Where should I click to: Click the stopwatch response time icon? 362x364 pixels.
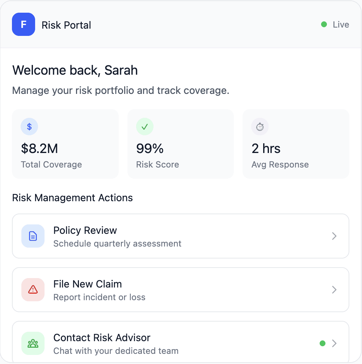click(260, 127)
